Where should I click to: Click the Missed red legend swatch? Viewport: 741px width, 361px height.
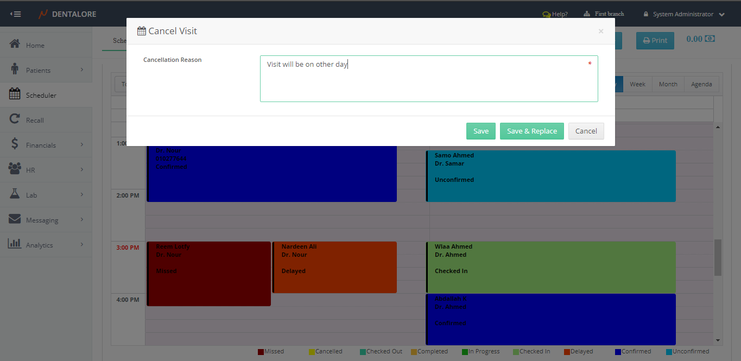(261, 352)
